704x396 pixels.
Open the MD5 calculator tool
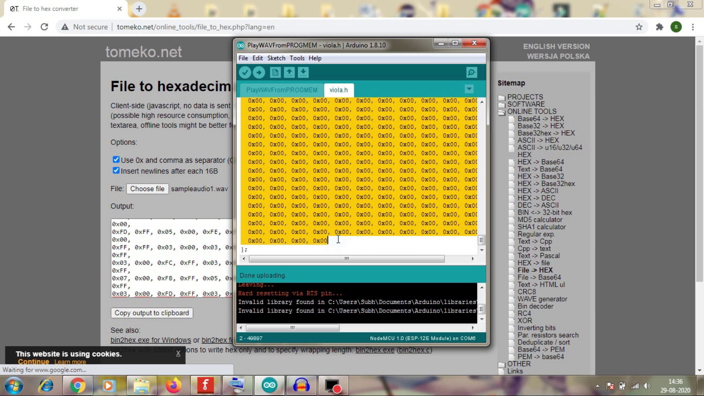click(x=540, y=220)
